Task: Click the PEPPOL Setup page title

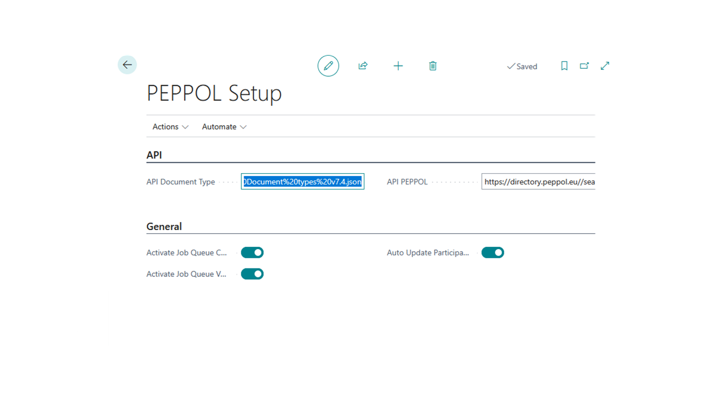Action: [214, 93]
